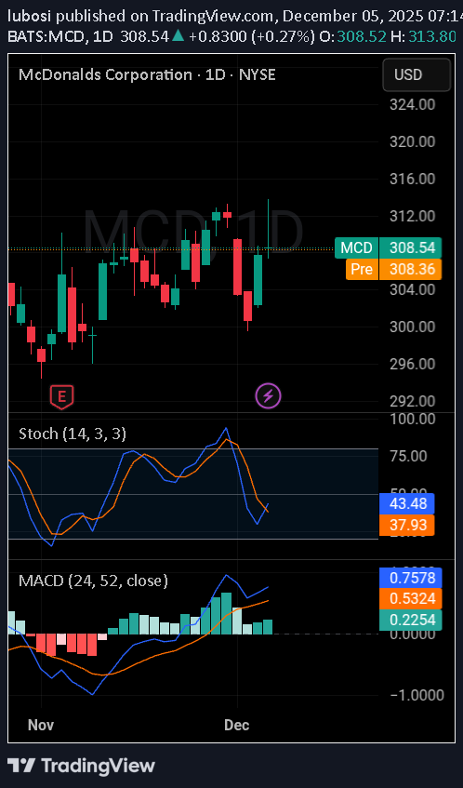Select the McDonalds Corporation chart title

tap(147, 74)
